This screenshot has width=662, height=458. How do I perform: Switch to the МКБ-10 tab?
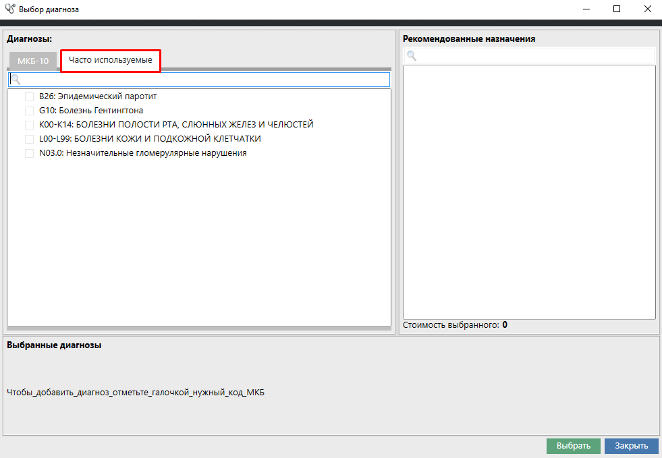tap(33, 61)
